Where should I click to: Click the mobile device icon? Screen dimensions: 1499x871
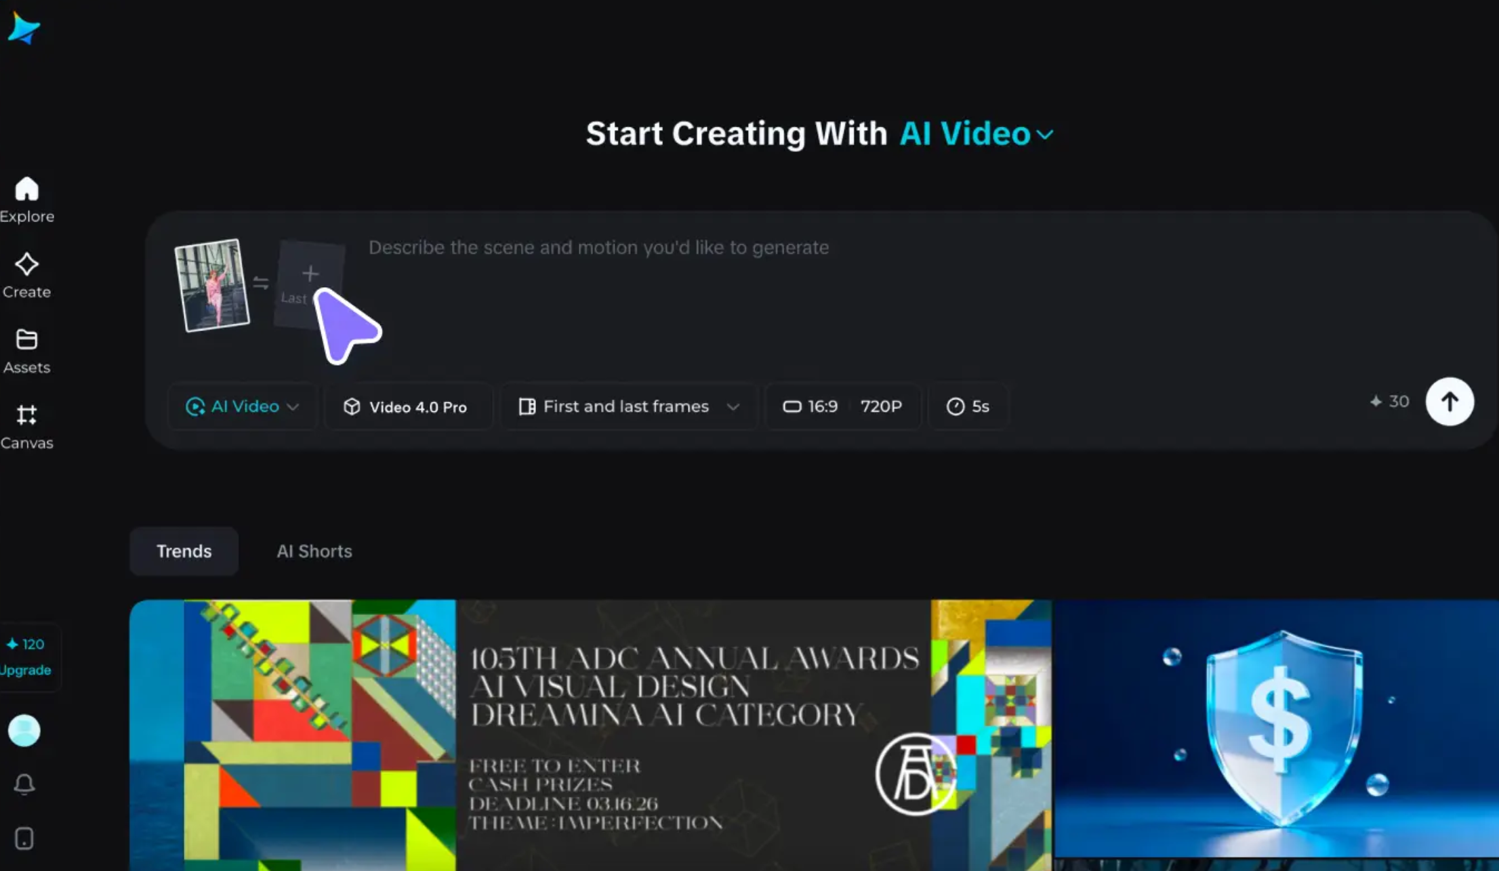pos(24,838)
